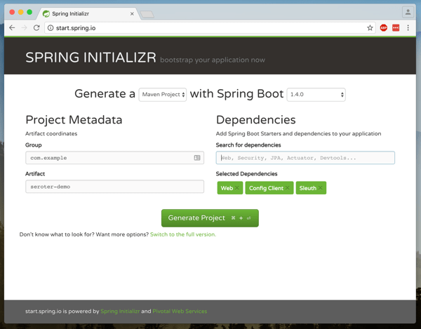
Task: Click the Generate Project button
Action: pos(210,218)
